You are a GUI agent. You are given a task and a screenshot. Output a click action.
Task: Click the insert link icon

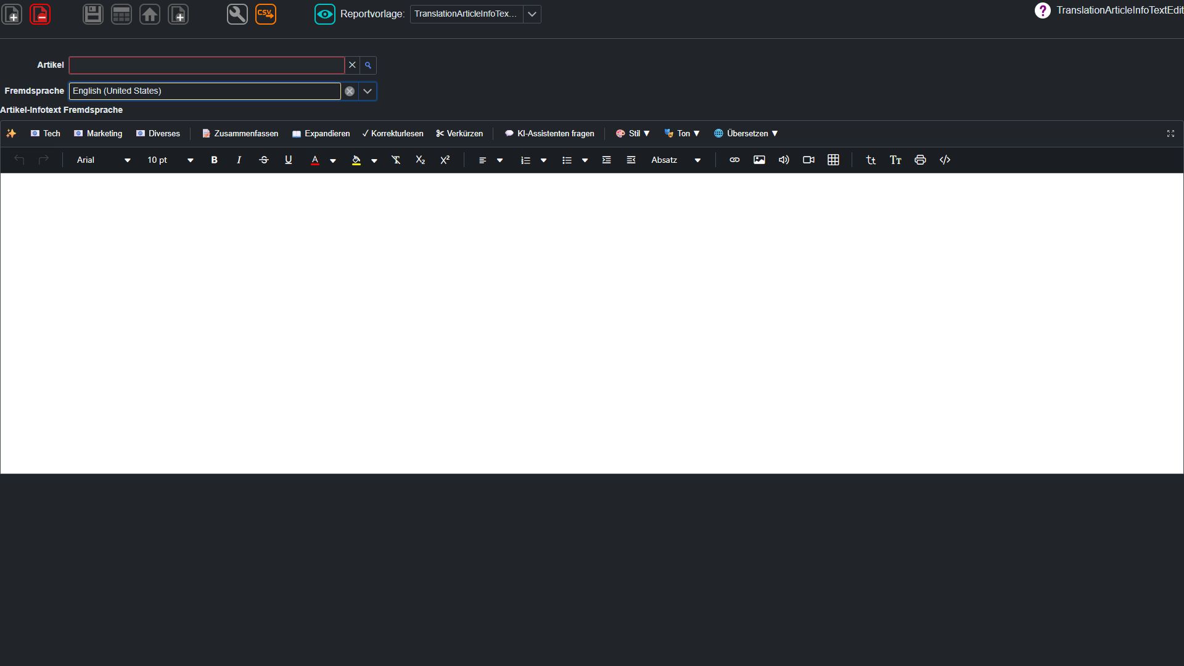tap(734, 160)
